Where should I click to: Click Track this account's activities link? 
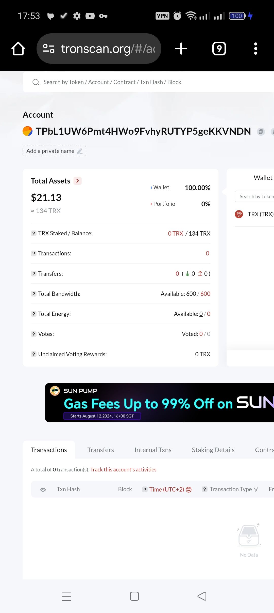pyautogui.click(x=123, y=469)
